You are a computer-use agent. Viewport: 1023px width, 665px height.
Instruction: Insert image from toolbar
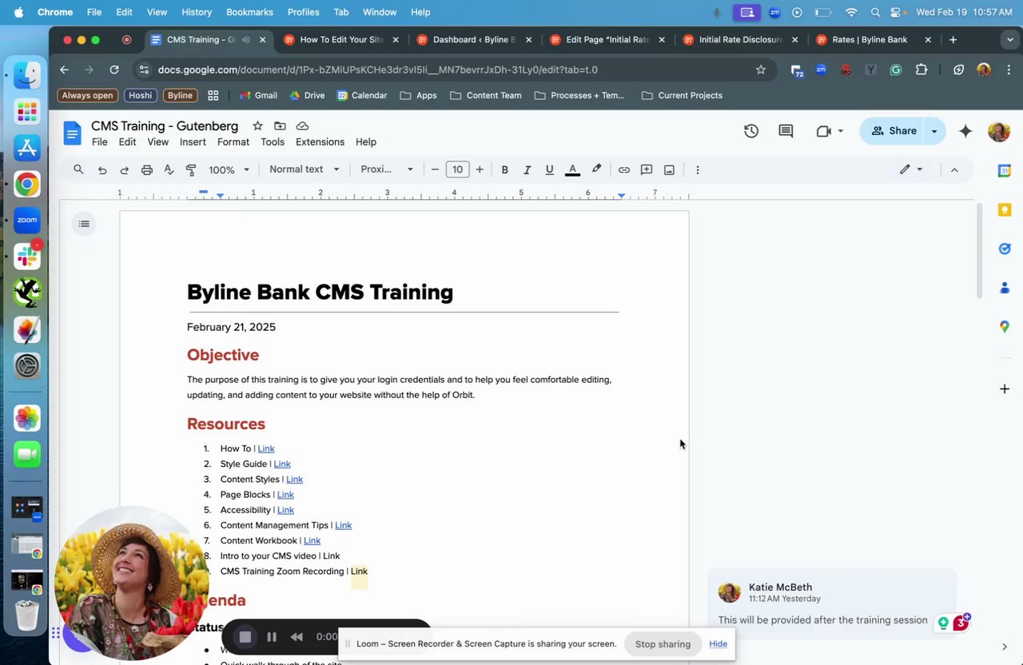[x=669, y=169]
